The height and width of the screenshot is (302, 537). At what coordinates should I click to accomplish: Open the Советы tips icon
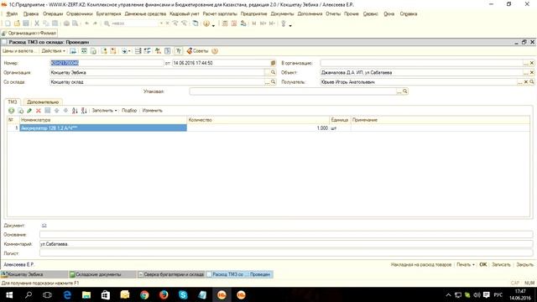click(x=198, y=51)
